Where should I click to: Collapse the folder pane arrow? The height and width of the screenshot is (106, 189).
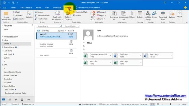(32, 25)
